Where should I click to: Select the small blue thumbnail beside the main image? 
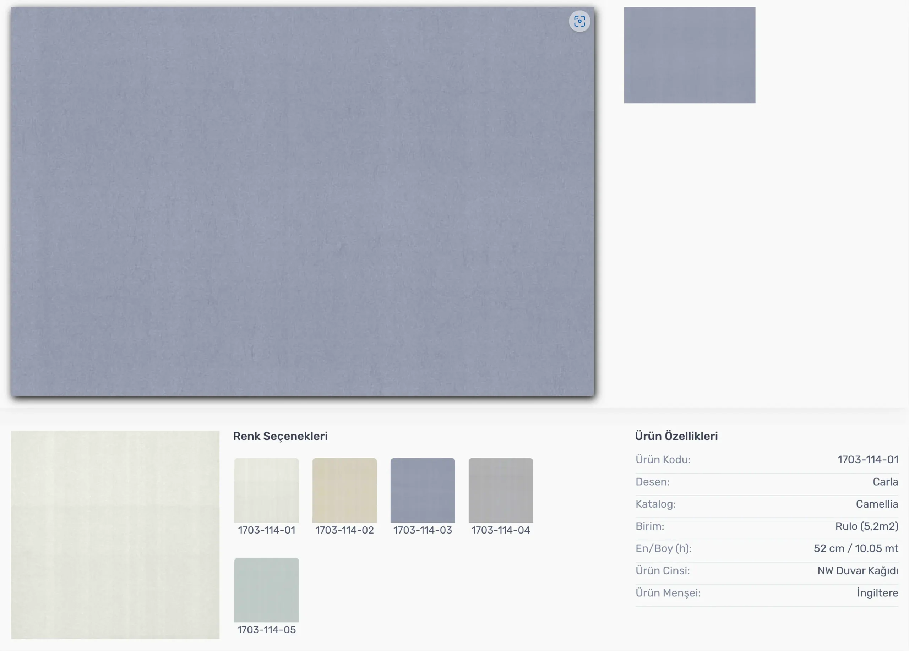click(x=689, y=55)
